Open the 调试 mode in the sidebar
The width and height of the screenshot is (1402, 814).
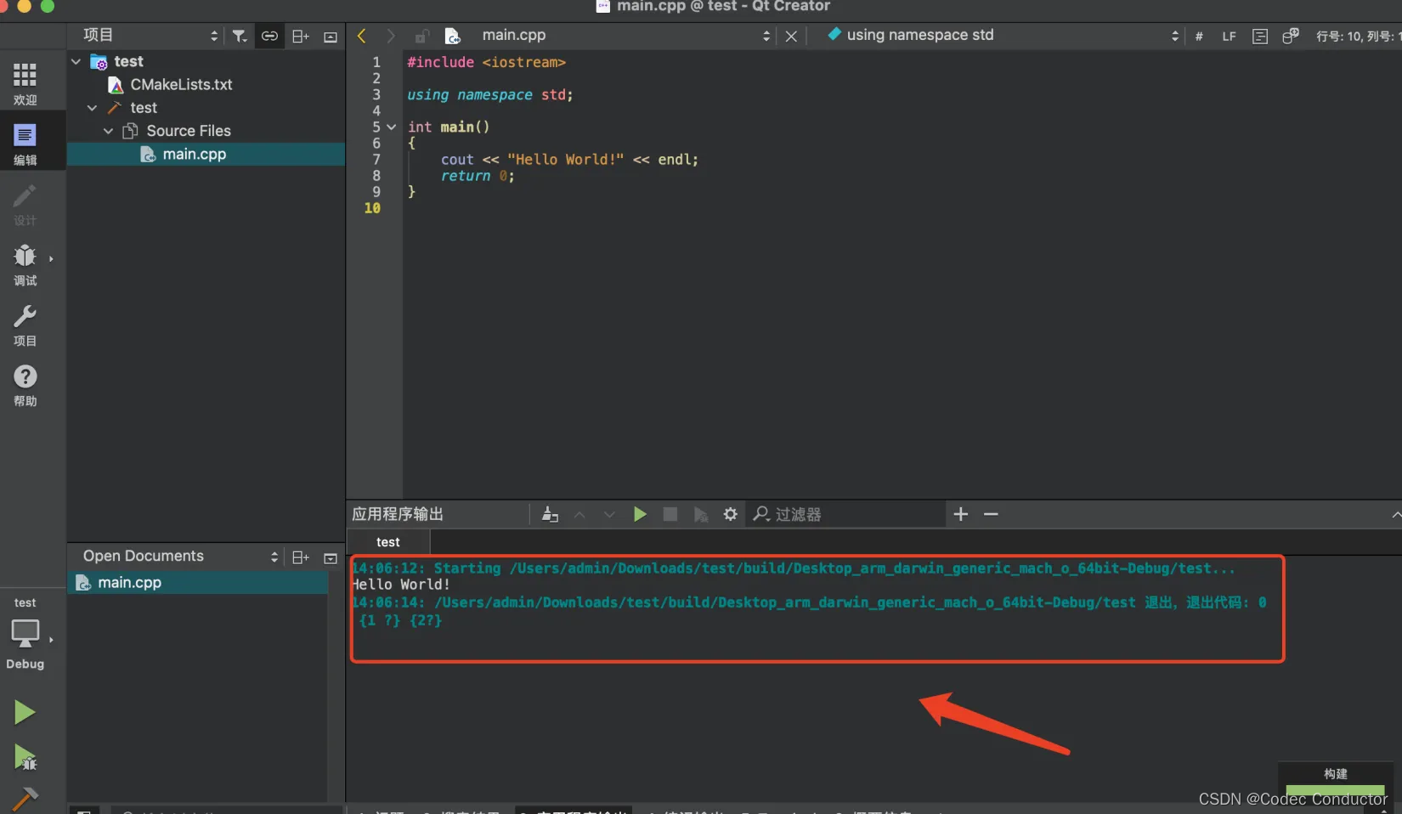pos(25,264)
